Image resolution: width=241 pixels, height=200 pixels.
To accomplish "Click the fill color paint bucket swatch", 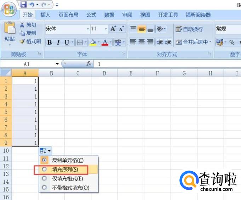I will (93, 43).
